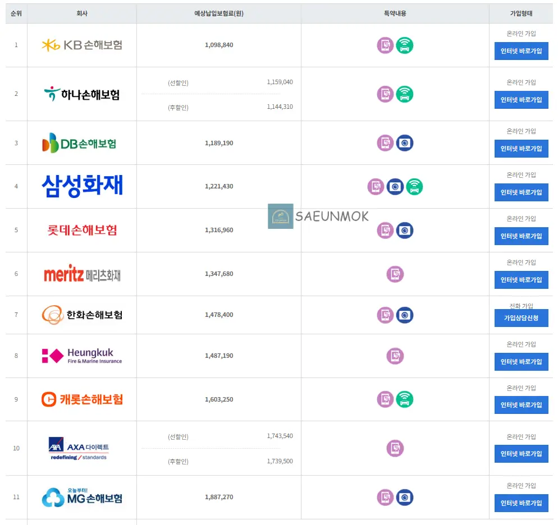558x525 pixels.
Task: Click the 순위 column header
Action: pyautogui.click(x=16, y=13)
